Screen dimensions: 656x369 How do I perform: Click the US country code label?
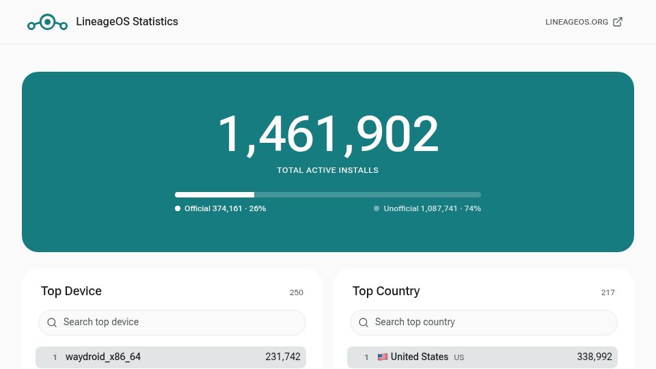point(459,357)
